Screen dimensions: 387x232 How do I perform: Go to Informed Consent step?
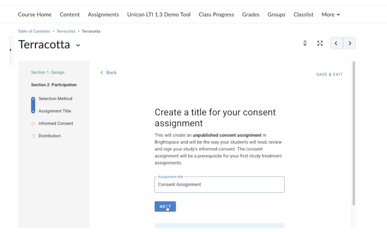(56, 123)
